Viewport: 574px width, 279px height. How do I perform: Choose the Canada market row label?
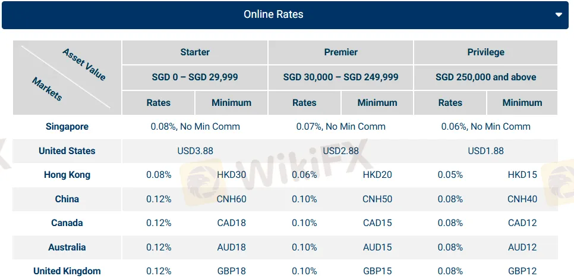click(67, 223)
